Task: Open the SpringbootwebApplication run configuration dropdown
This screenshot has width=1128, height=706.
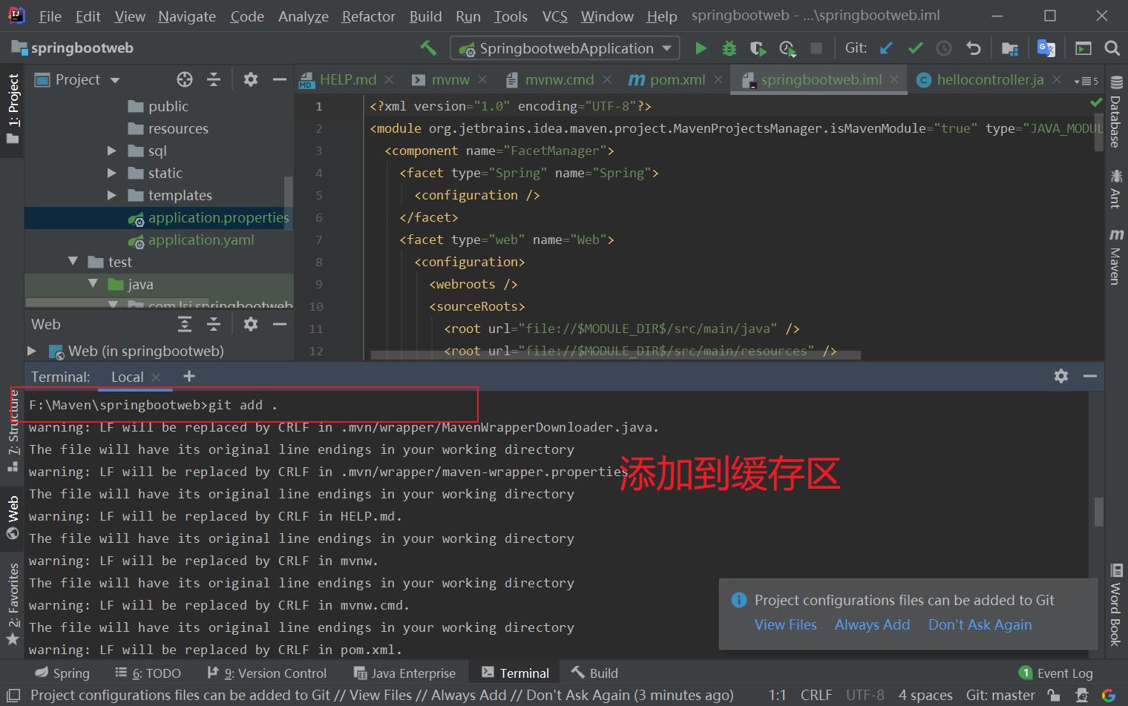Action: pyautogui.click(x=565, y=48)
